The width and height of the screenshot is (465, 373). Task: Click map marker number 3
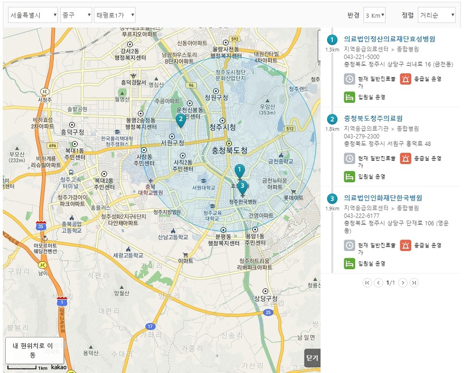coord(243,187)
